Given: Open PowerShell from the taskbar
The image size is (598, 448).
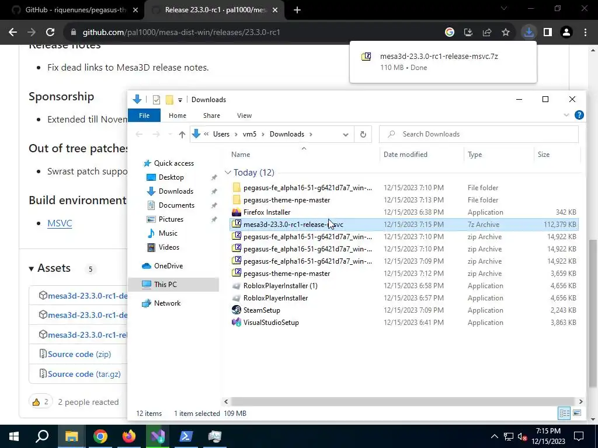Looking at the screenshot, I should pos(186,436).
